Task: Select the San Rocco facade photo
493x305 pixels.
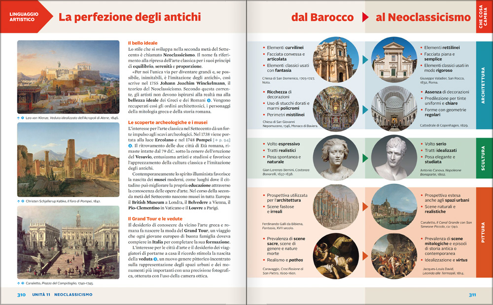Action: click(394, 60)
